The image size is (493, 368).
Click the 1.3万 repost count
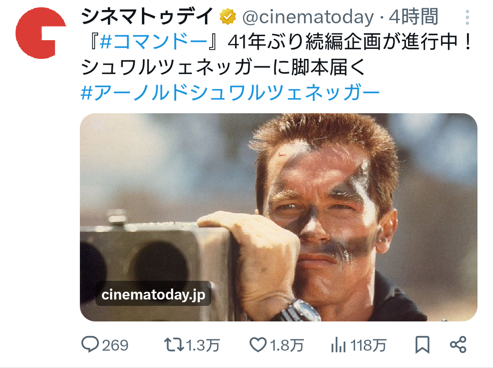(203, 345)
